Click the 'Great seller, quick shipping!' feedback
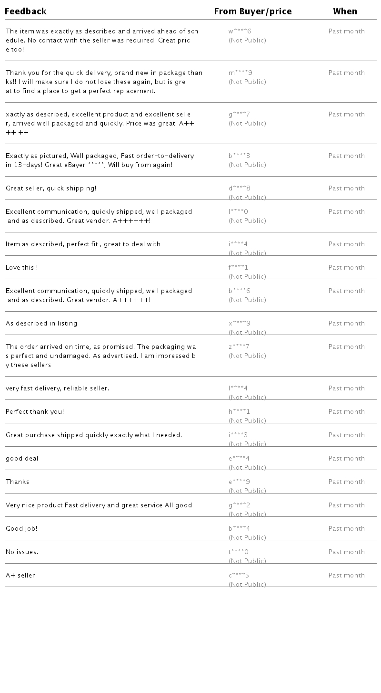This screenshot has width=381, height=693. coord(51,189)
